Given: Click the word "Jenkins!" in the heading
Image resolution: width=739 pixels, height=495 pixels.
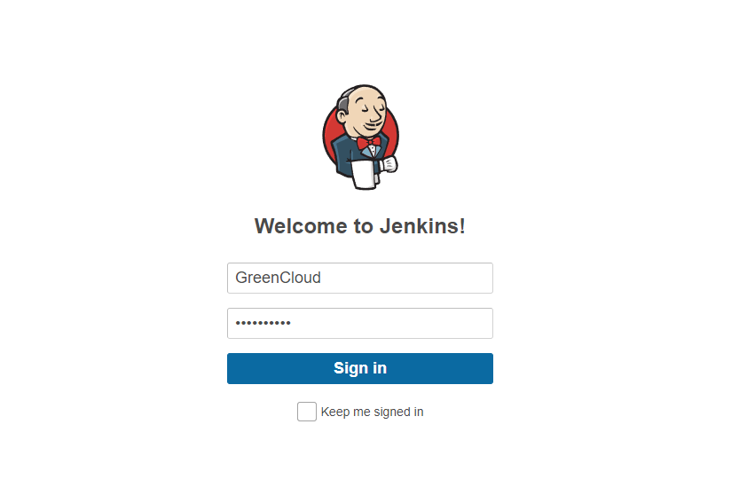Looking at the screenshot, I should click(x=422, y=226).
